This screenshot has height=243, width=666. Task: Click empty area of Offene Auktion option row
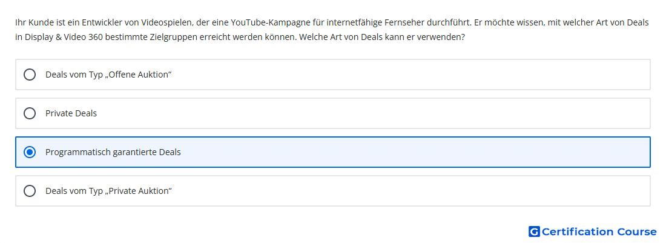point(407,75)
